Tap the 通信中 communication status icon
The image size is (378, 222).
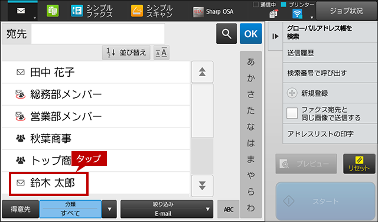[273, 14]
